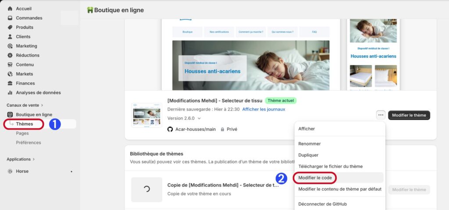Open the Clients section
The image size is (449, 210).
click(23, 37)
